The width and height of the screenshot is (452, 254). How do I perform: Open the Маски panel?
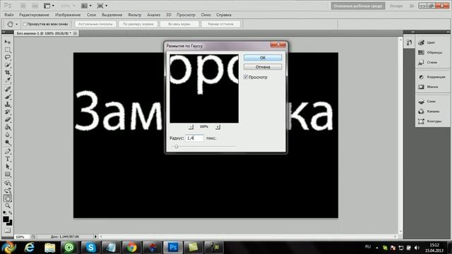tap(432, 87)
